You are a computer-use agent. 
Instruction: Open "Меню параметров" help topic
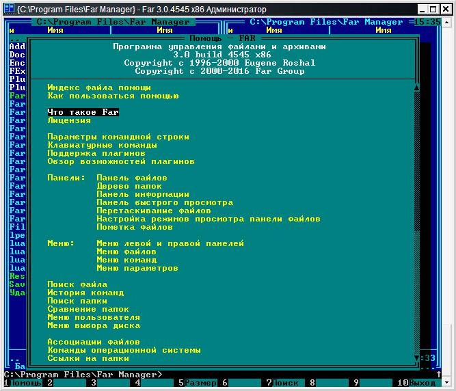(x=137, y=268)
